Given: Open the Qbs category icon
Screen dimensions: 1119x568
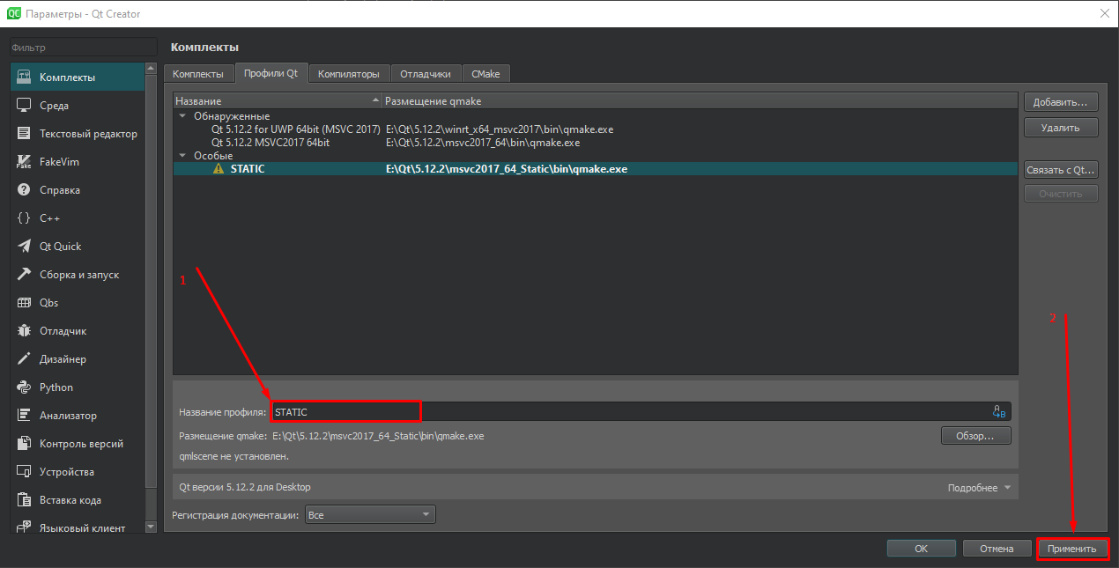Looking at the screenshot, I should [25, 303].
